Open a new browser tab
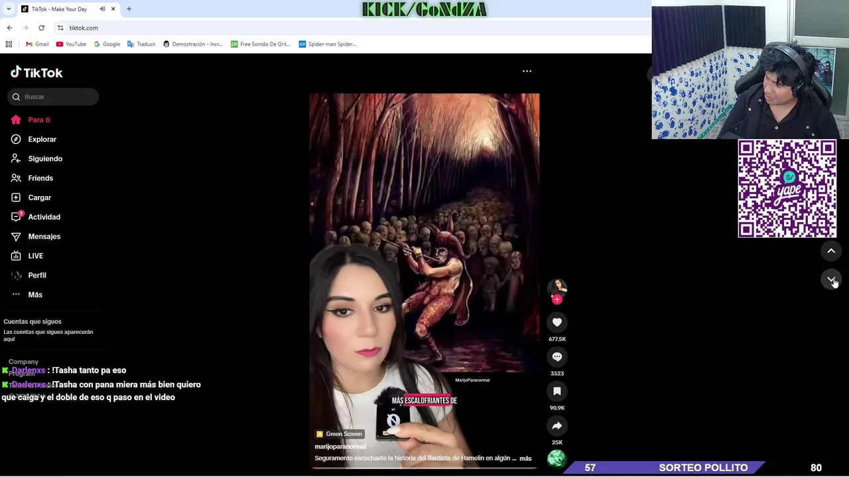Viewport: 849px width, 477px height. coord(129,9)
